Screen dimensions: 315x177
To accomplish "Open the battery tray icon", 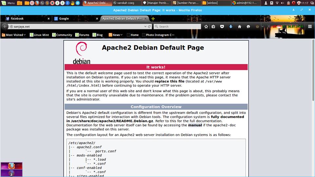I will [x=288, y=3].
